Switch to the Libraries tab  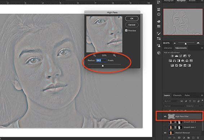tap(168, 48)
